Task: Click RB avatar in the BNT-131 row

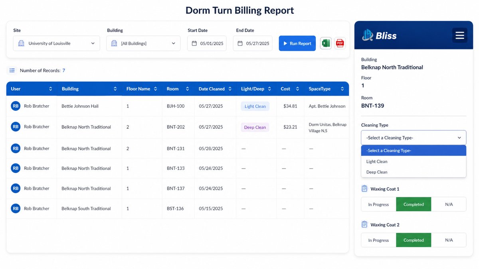Action: click(16, 148)
